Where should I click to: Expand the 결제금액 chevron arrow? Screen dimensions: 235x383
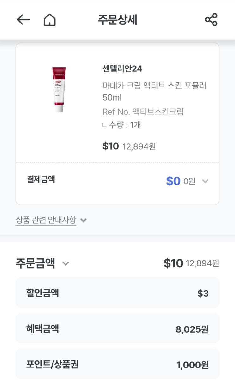(205, 181)
